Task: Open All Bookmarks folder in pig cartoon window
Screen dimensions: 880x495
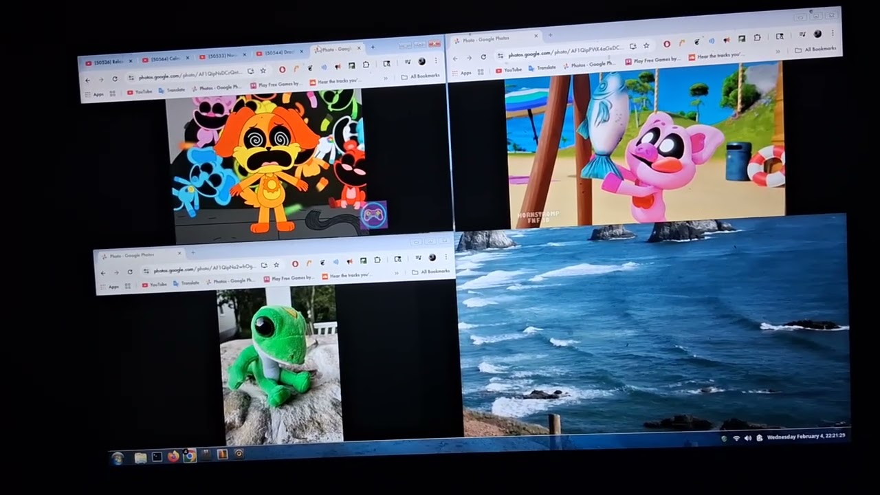Action: pos(816,49)
